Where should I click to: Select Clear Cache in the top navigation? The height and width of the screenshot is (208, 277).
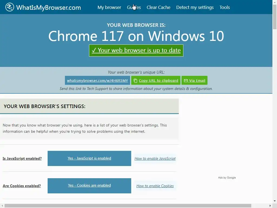[159, 7]
